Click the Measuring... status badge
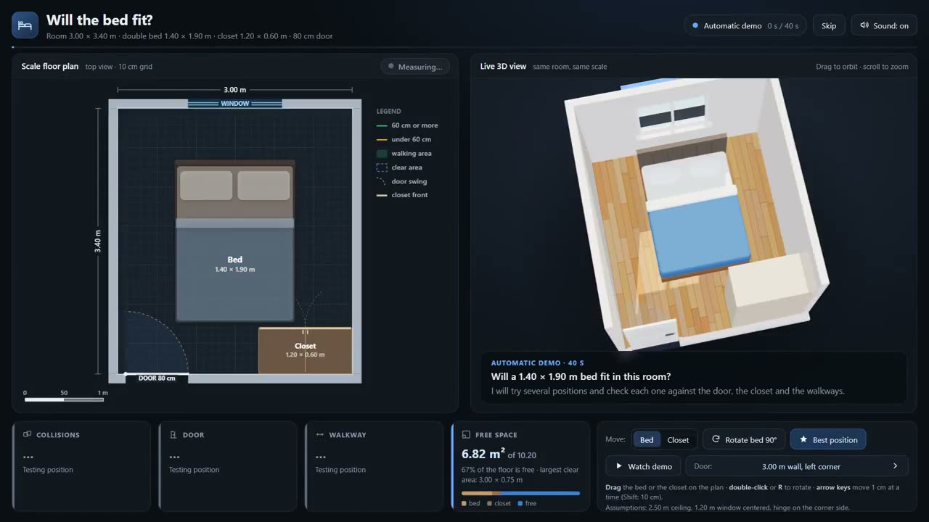 (415, 67)
